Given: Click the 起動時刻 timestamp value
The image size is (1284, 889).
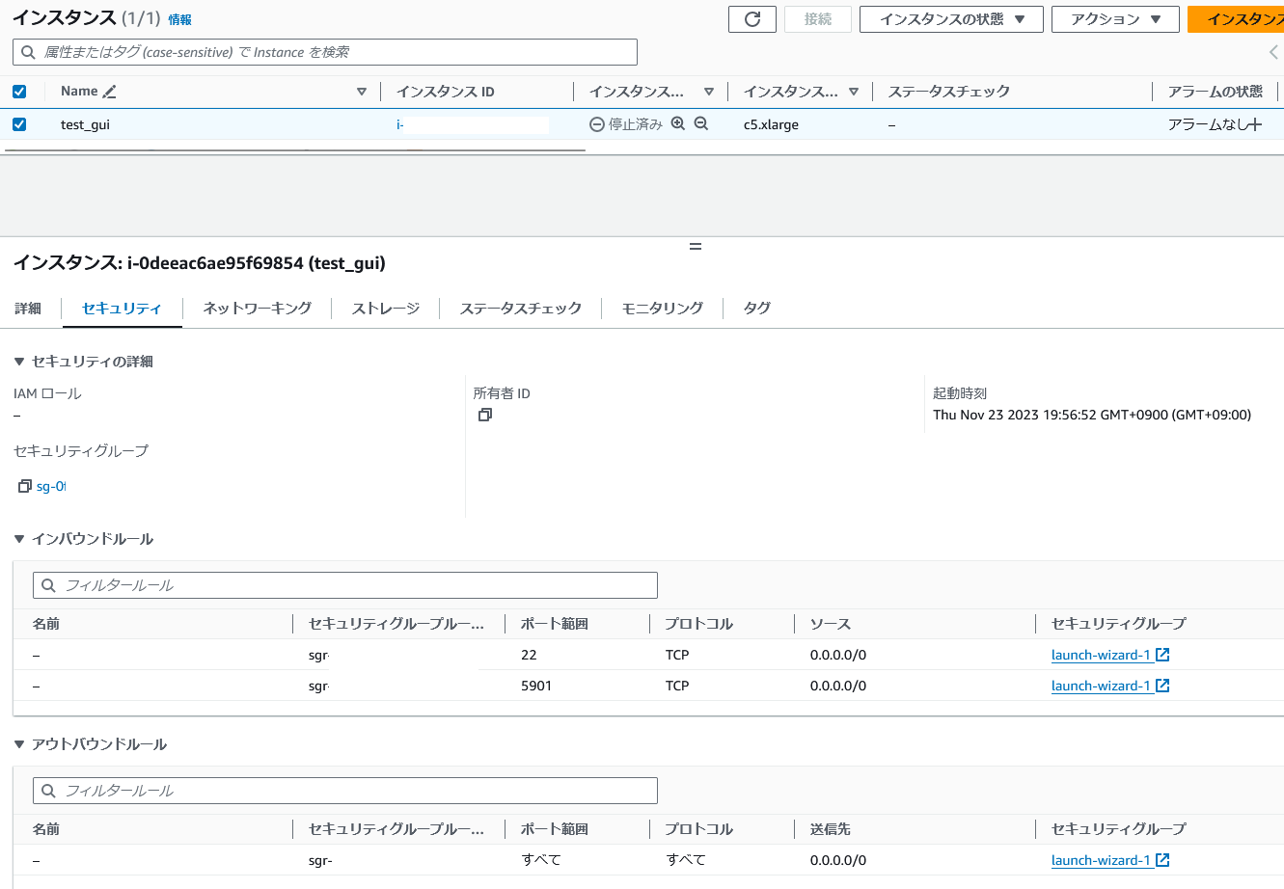Looking at the screenshot, I should coord(1092,415).
